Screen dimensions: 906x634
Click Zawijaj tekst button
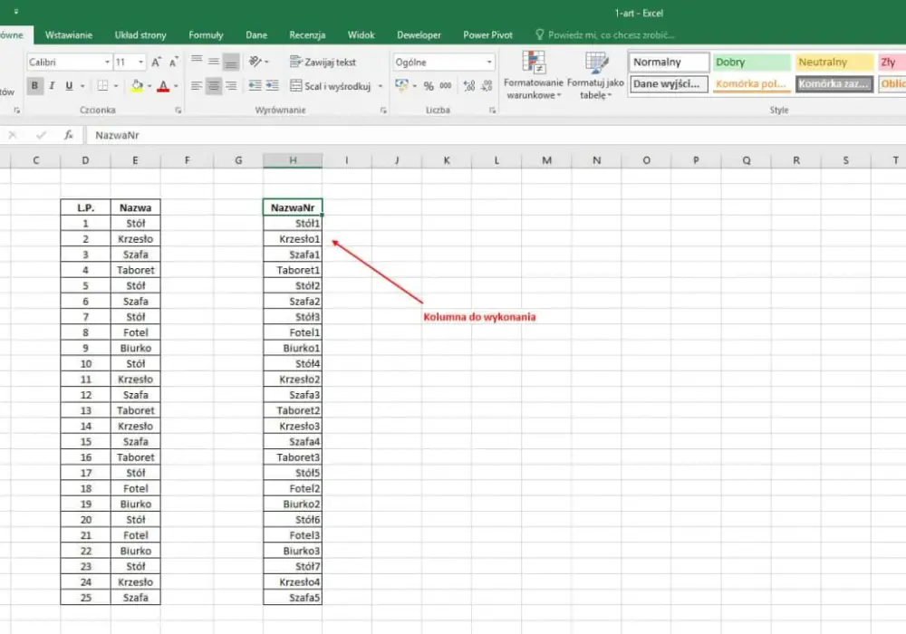tap(323, 62)
